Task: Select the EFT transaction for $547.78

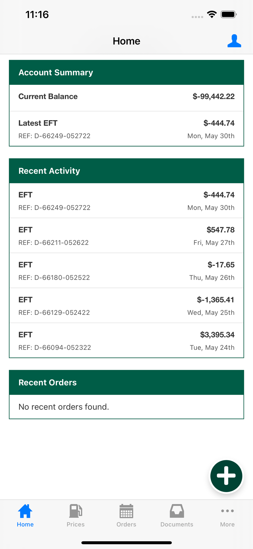Action: [x=127, y=236]
